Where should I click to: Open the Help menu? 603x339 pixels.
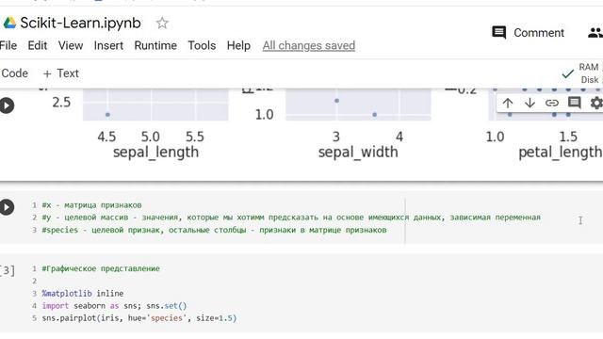238,45
